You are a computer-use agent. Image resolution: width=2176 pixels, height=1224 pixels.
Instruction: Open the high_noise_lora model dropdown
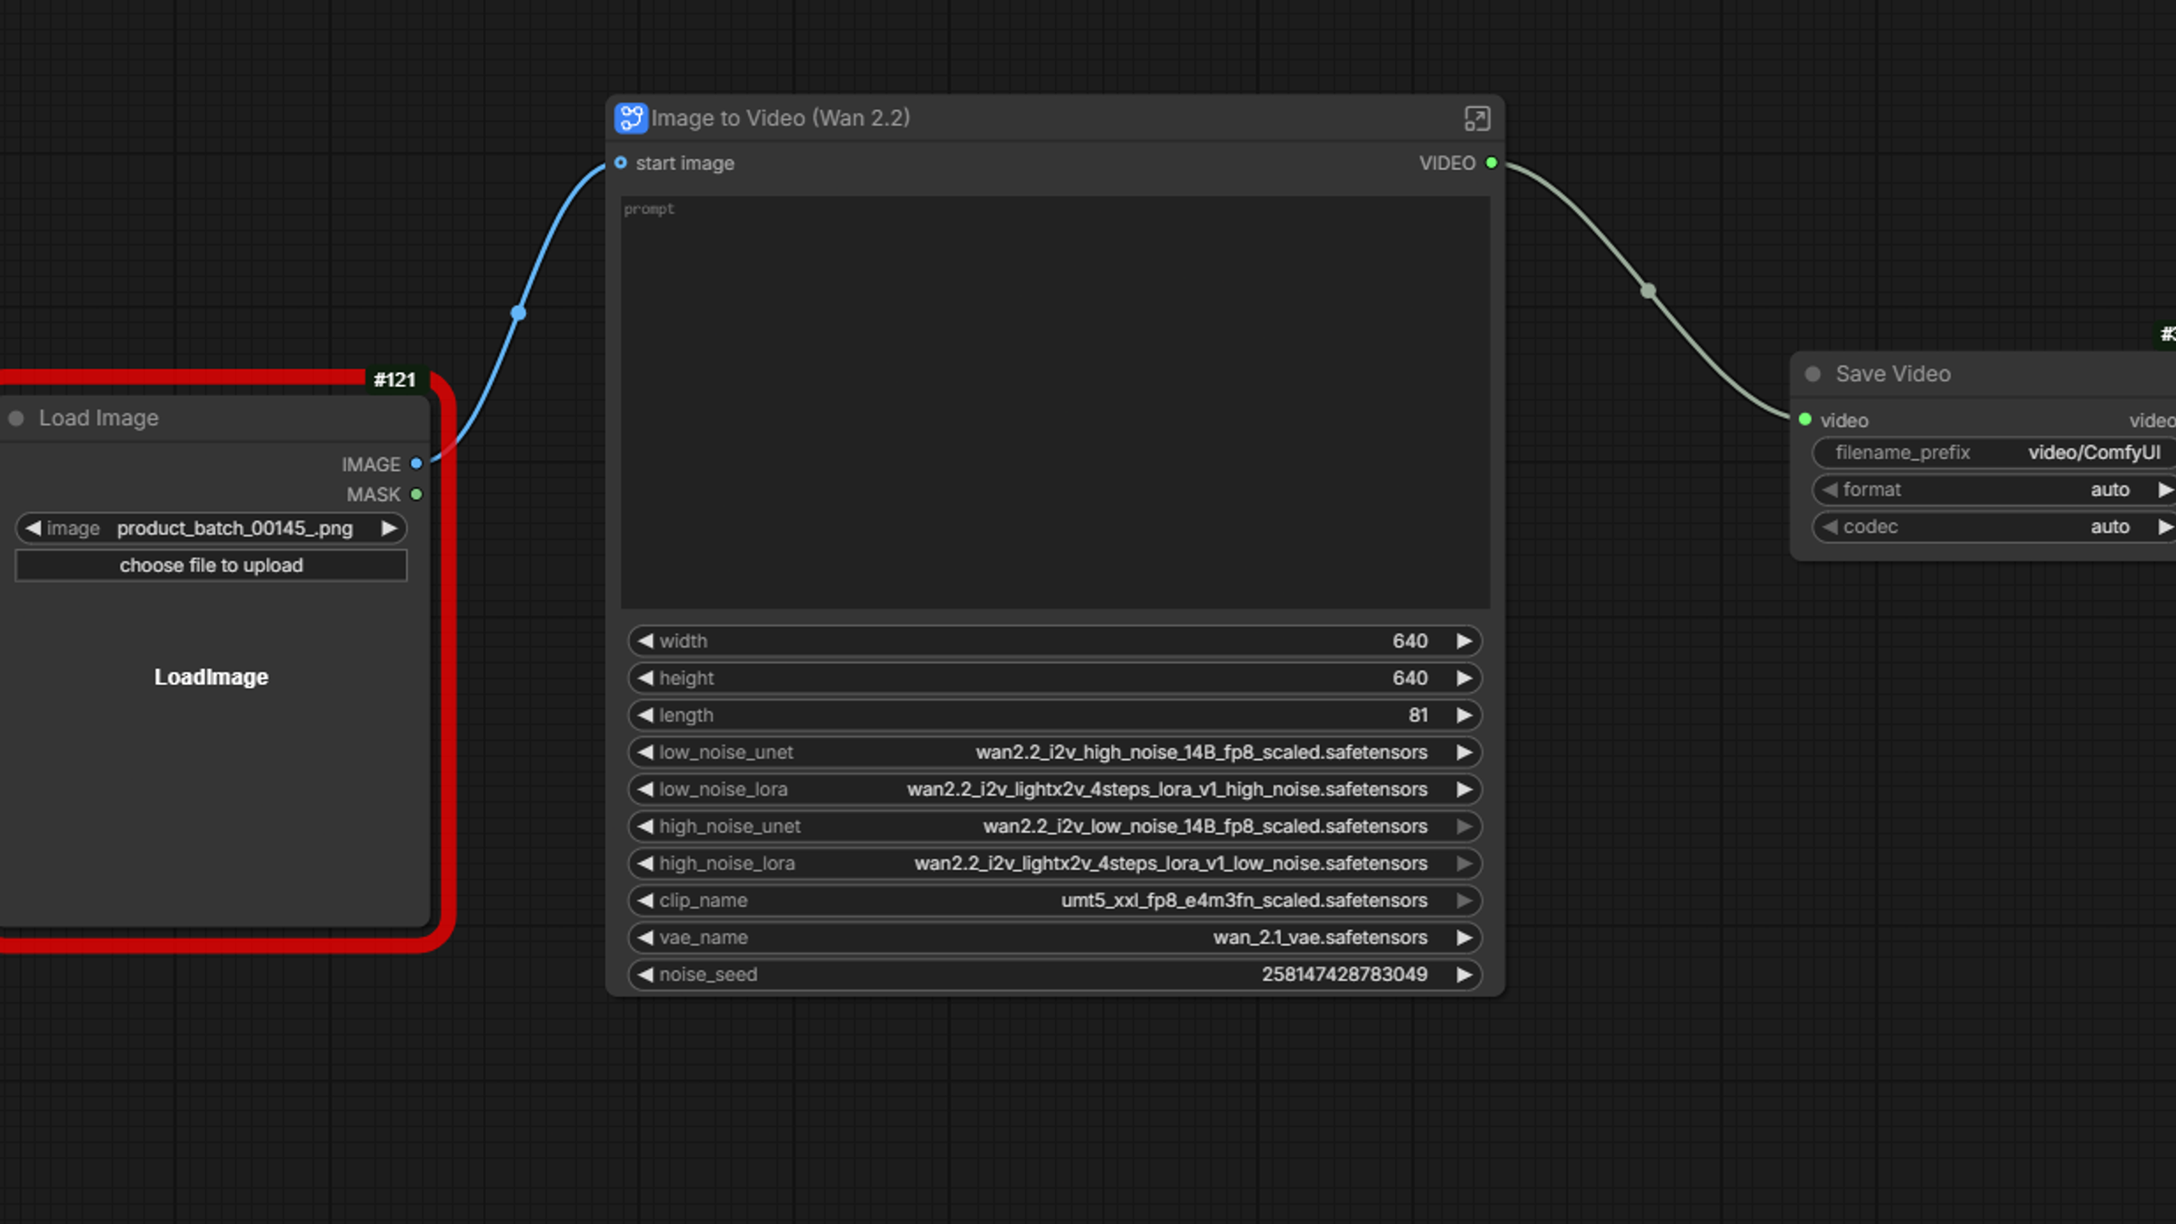(x=1055, y=864)
